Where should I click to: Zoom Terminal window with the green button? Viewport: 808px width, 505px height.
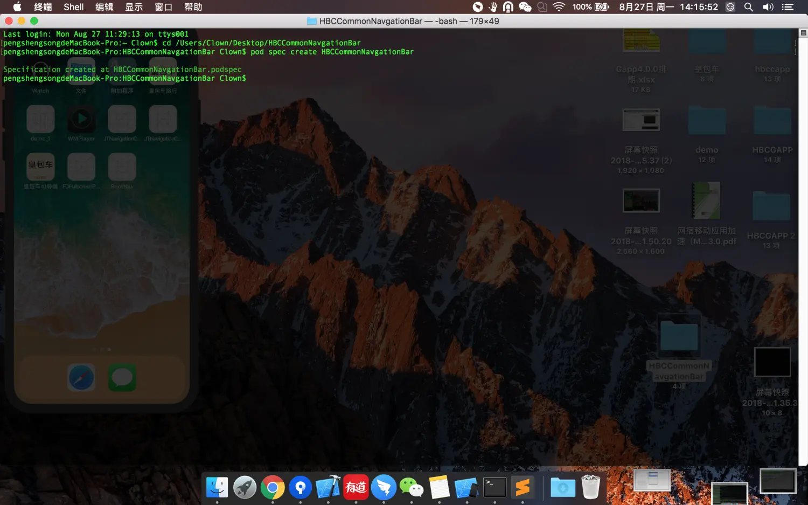coord(34,21)
